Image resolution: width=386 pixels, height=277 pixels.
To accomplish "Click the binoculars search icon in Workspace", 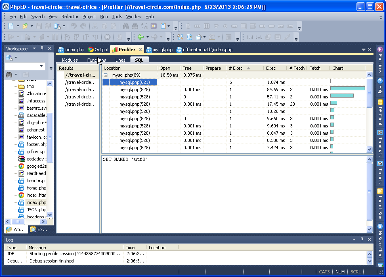I will pos(9,75).
